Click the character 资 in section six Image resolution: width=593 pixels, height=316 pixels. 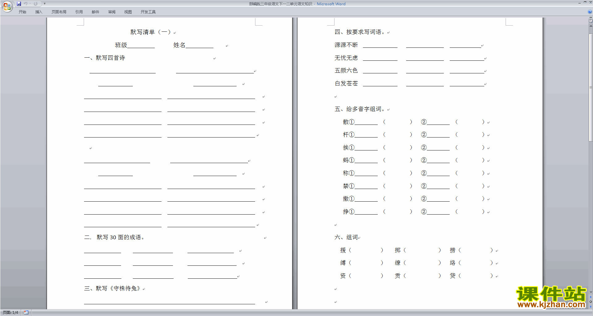pos(343,276)
